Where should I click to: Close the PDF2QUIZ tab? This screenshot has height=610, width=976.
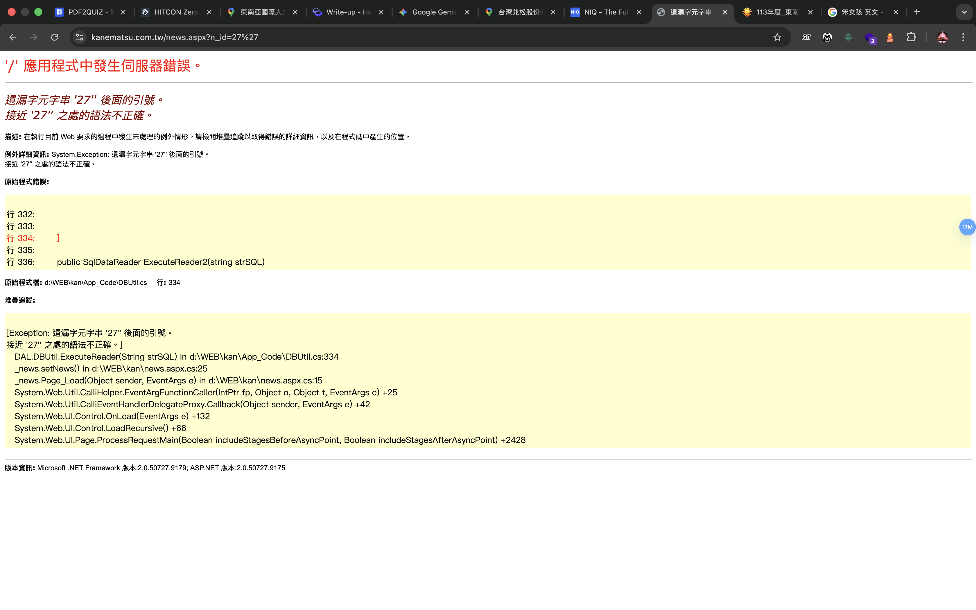123,12
